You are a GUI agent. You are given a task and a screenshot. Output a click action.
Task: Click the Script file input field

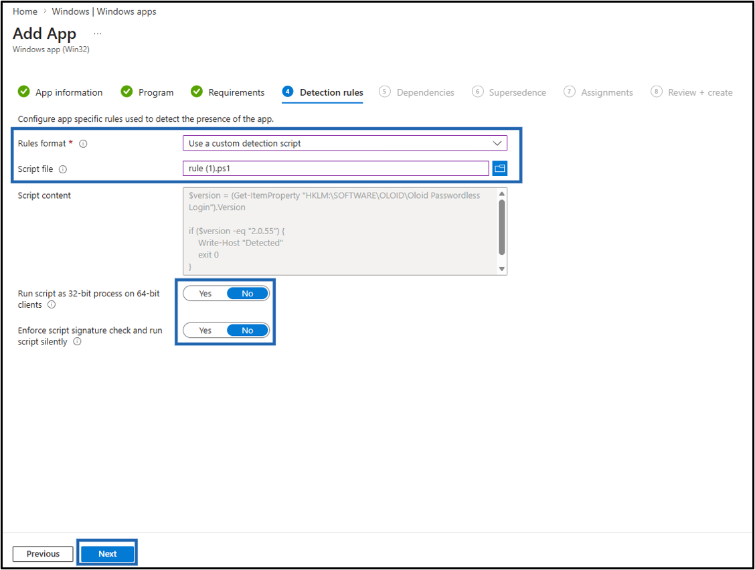click(x=335, y=169)
